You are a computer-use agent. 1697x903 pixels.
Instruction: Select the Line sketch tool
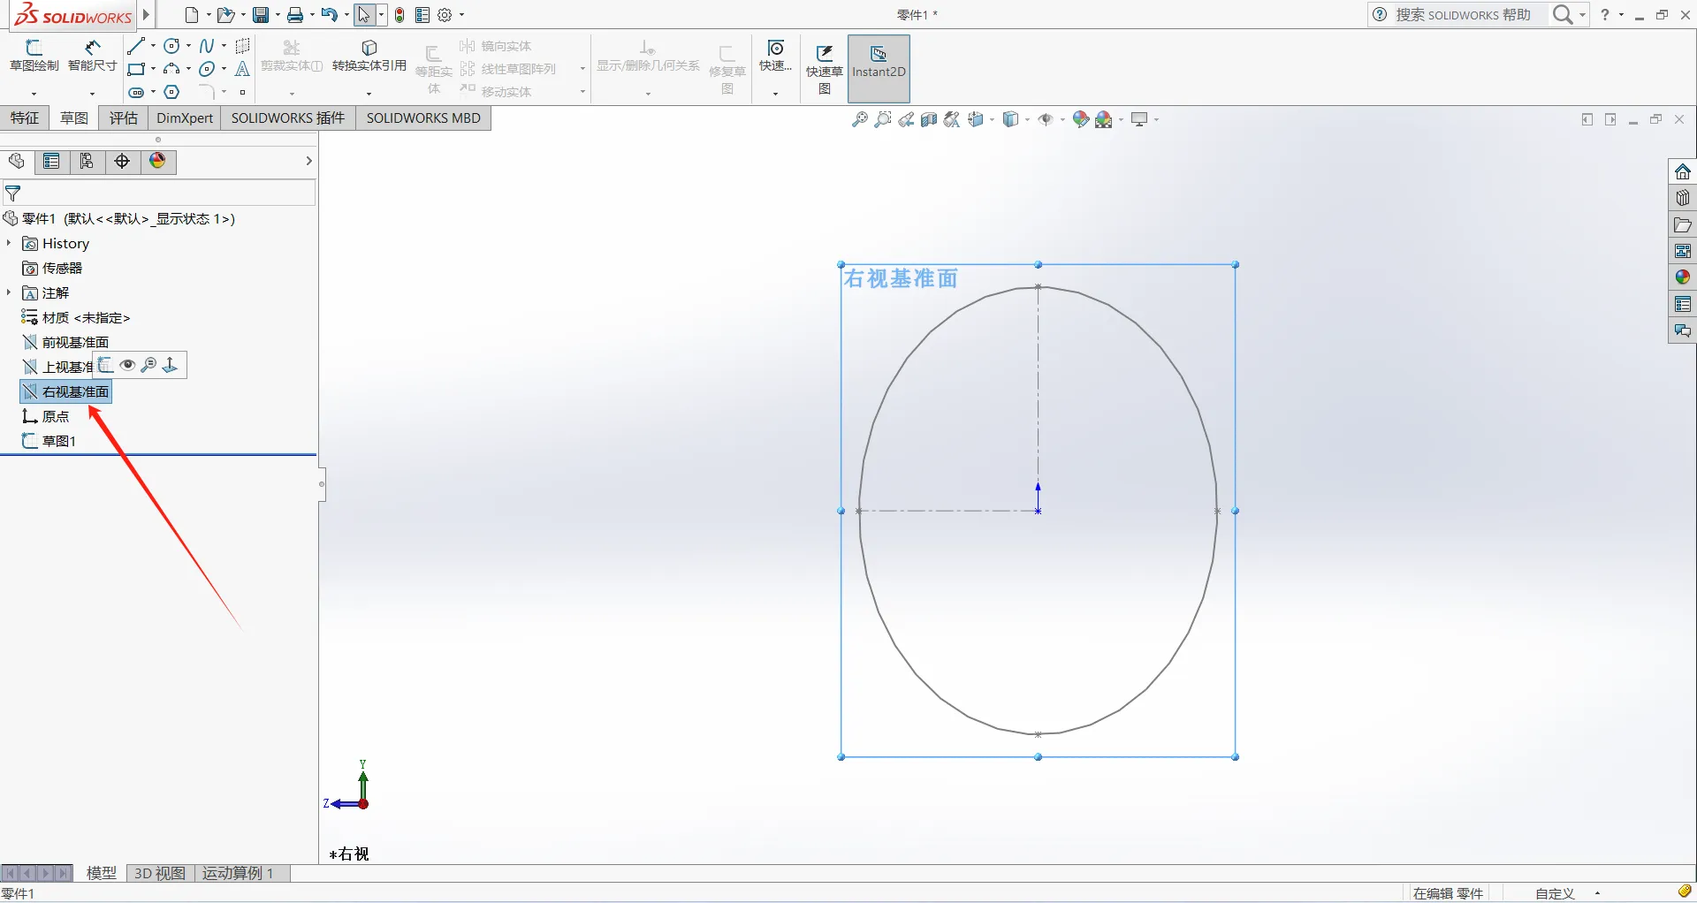pos(135,46)
